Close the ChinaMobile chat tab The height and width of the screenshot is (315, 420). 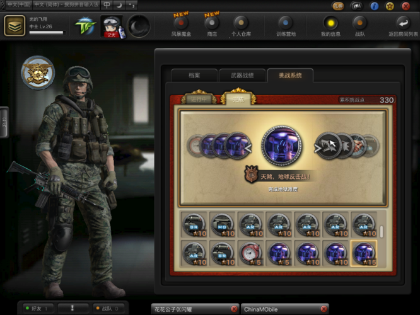324,309
